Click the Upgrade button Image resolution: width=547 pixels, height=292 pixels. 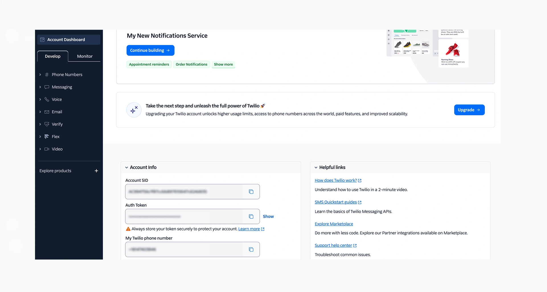[x=469, y=110]
